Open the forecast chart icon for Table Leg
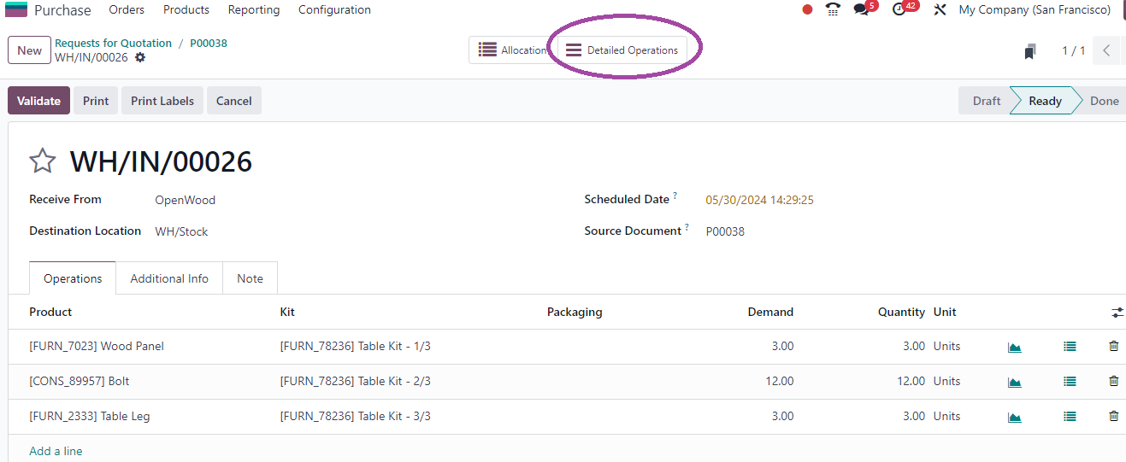Viewport: 1126px width, 462px height. [1014, 417]
